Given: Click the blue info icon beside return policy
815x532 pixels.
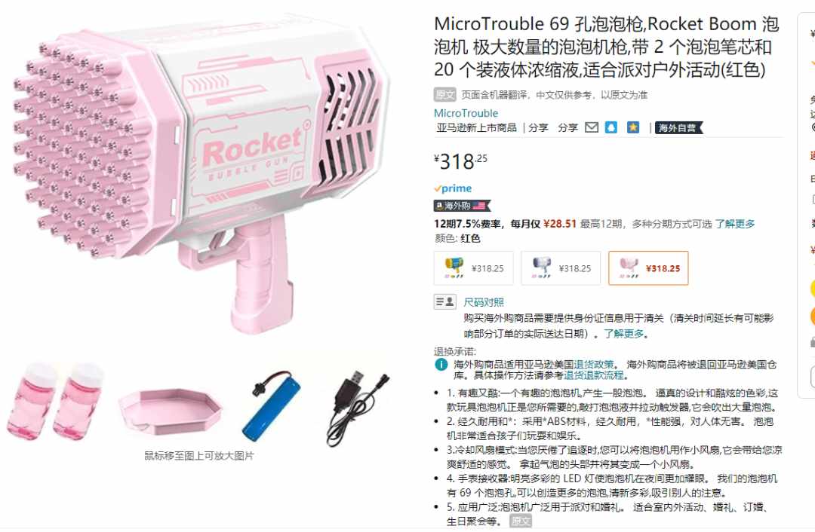Looking at the screenshot, I should (x=441, y=365).
